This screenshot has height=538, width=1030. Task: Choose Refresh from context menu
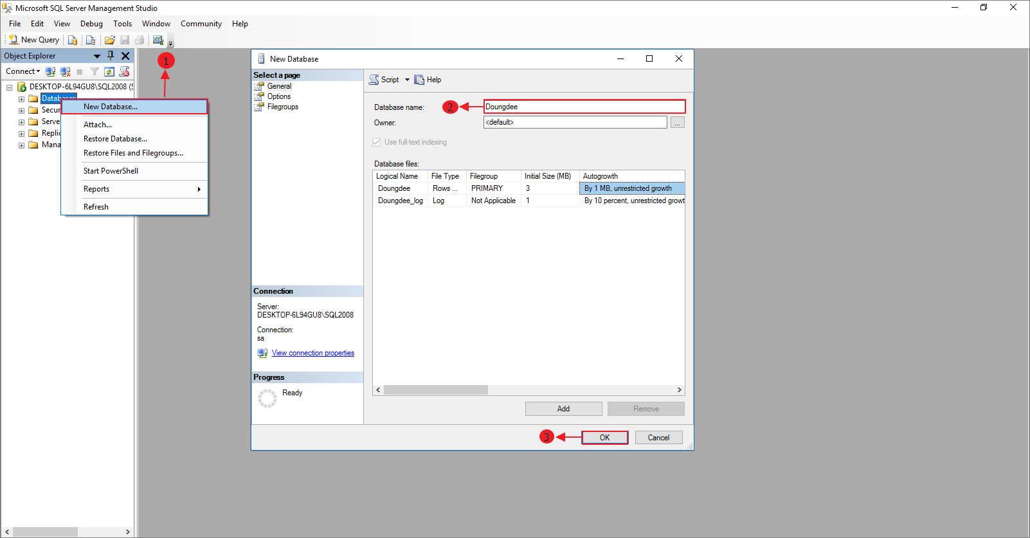[x=134, y=207]
